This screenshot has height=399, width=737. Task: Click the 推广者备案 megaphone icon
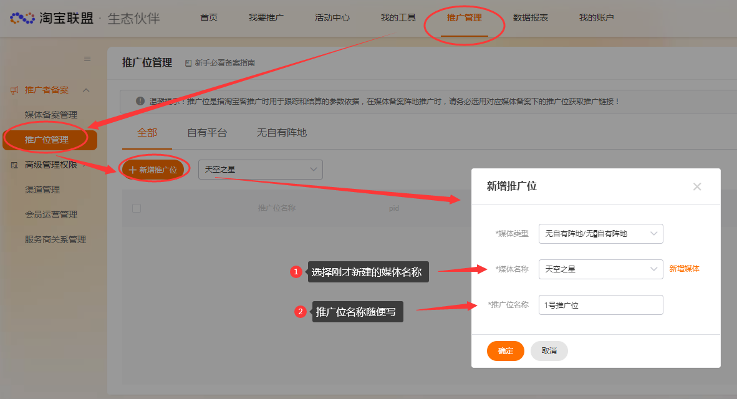pos(14,90)
